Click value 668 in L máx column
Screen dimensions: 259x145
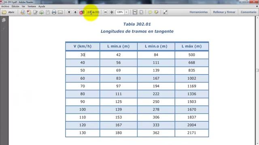click(x=191, y=63)
